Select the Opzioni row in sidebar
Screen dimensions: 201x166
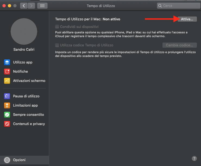[x=24, y=160]
